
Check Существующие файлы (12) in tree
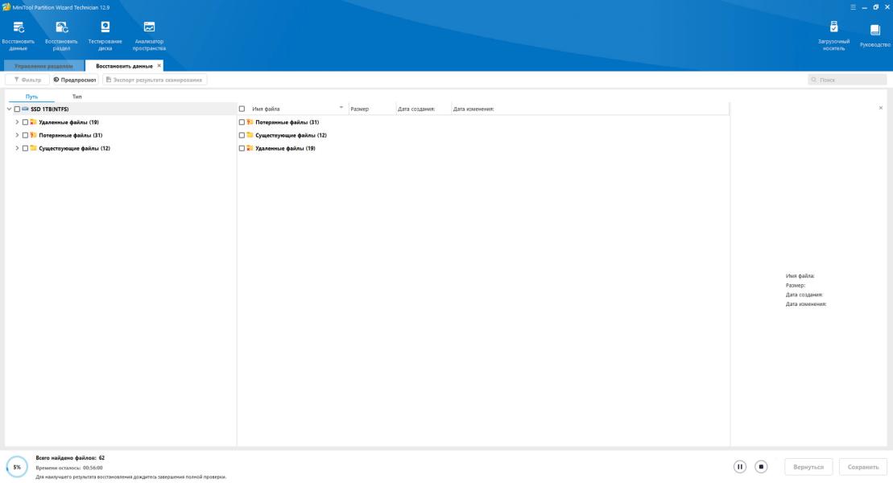(25, 148)
